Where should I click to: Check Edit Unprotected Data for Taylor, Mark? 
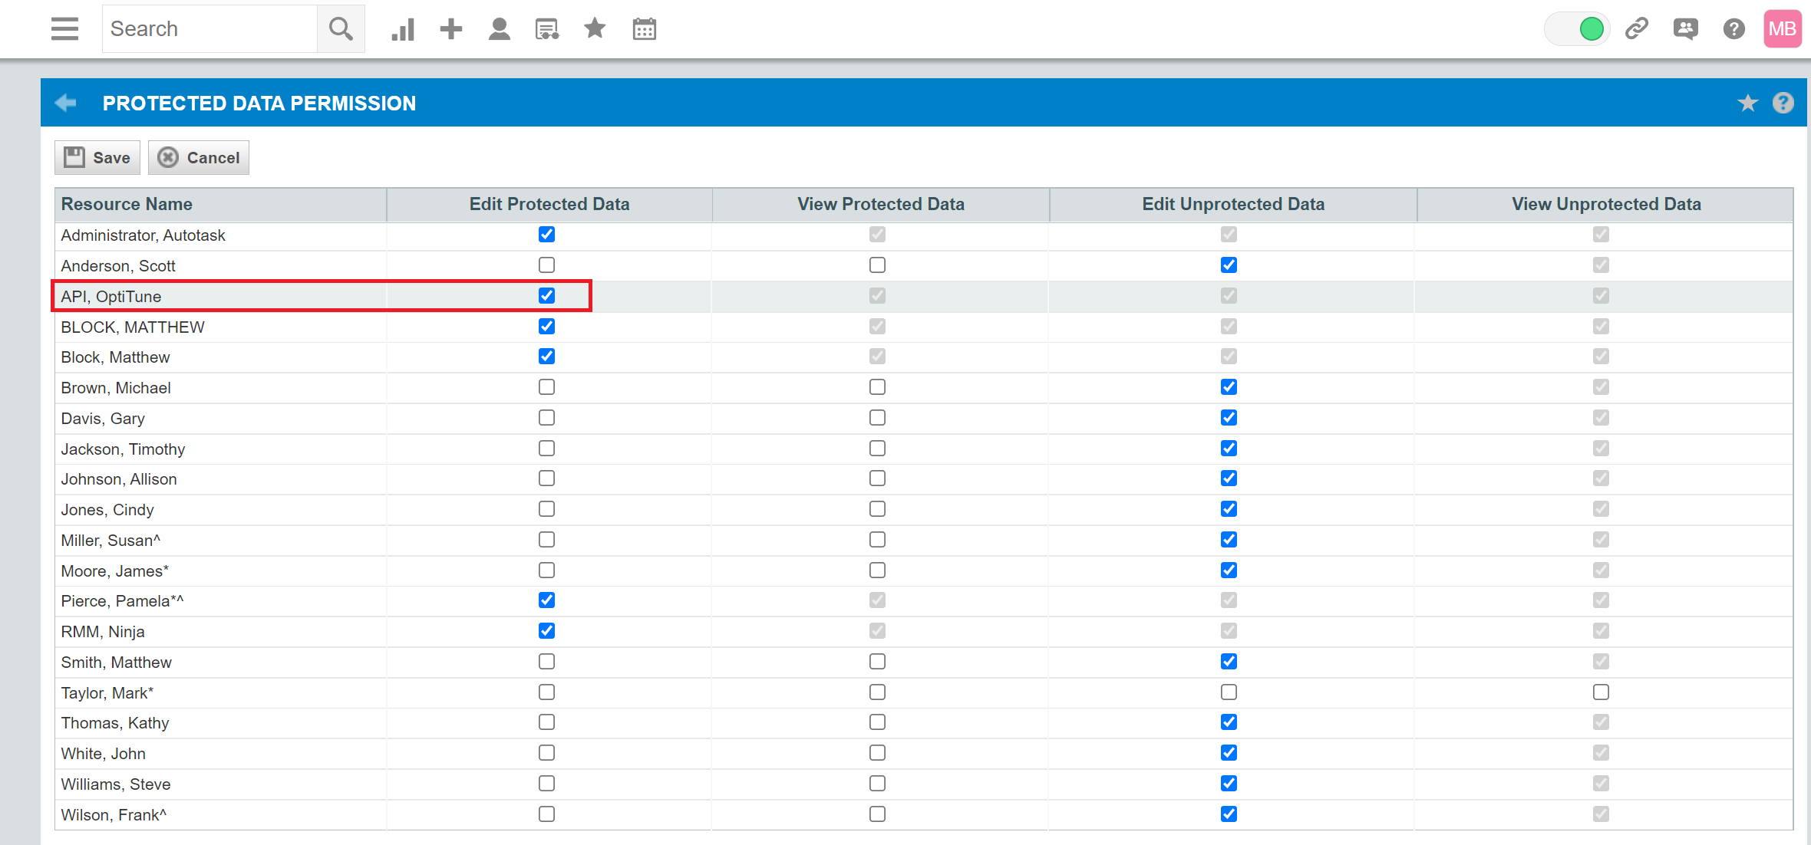click(x=1229, y=692)
